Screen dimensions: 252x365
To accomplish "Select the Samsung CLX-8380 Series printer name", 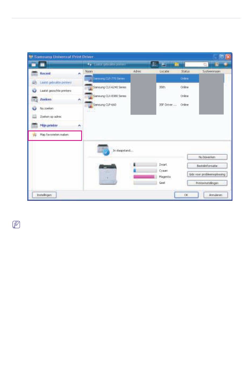I will [x=110, y=96].
